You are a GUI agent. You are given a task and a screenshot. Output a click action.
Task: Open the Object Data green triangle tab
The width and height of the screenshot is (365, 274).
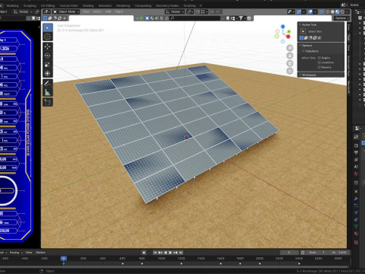tap(356, 226)
